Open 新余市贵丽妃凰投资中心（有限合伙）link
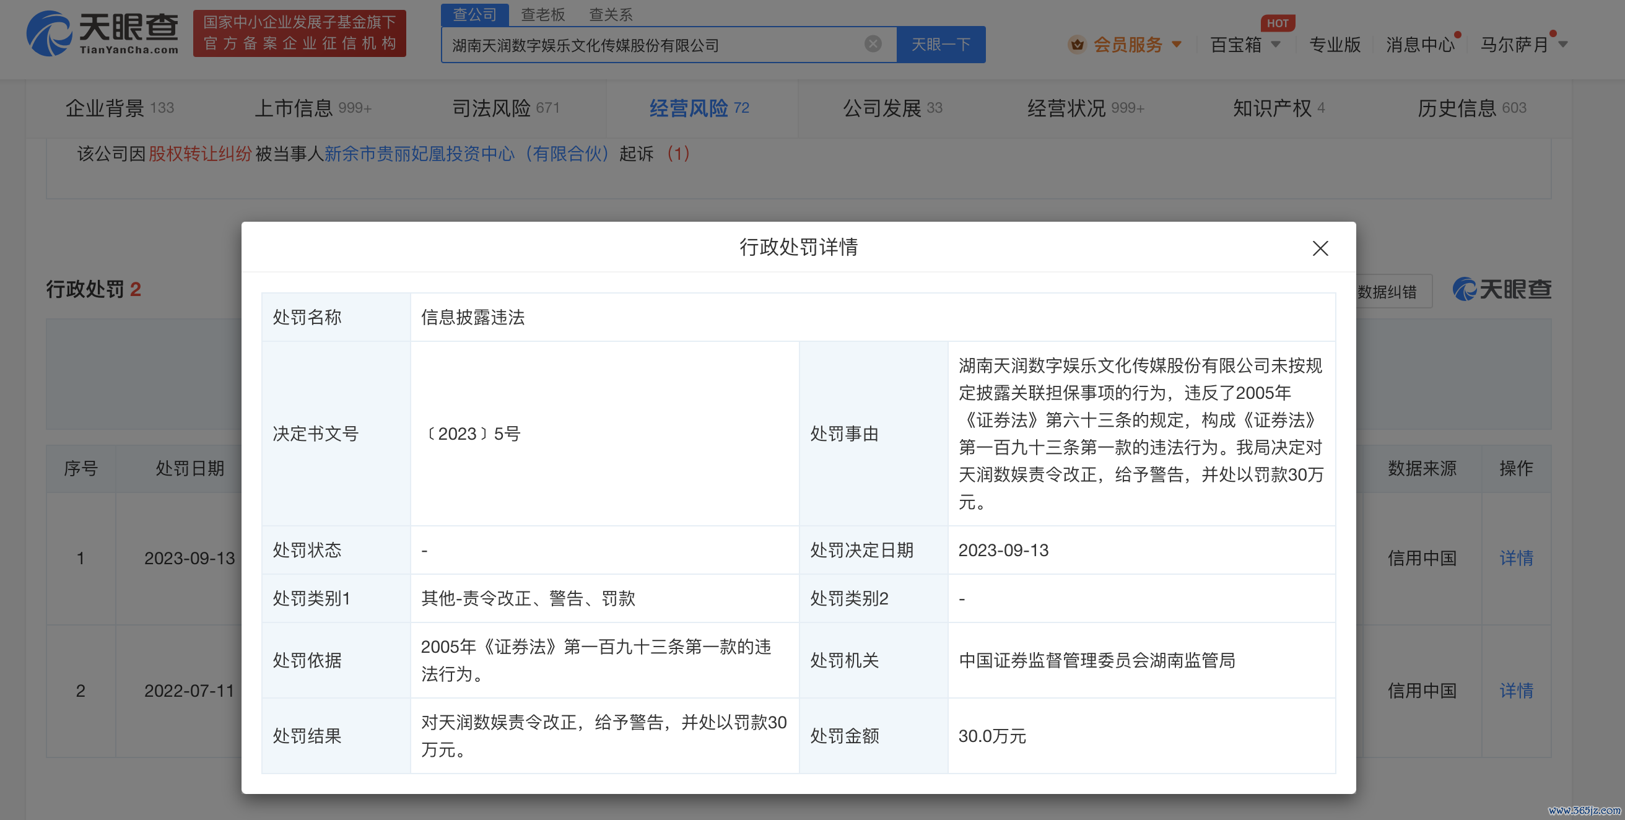 (x=468, y=154)
